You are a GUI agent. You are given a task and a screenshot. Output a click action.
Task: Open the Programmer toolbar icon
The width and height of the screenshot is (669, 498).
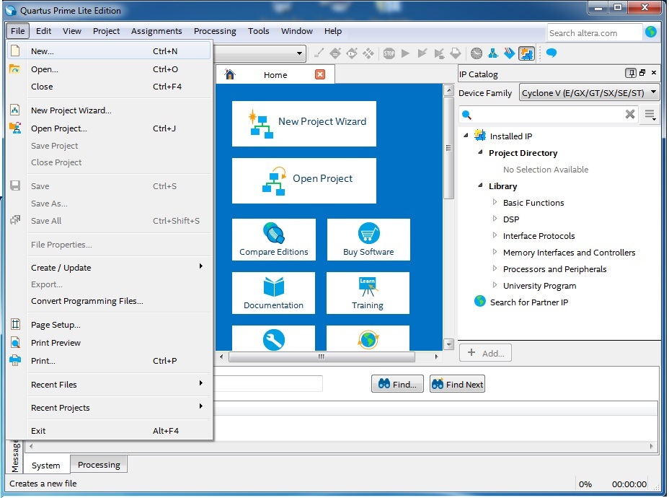(x=510, y=53)
